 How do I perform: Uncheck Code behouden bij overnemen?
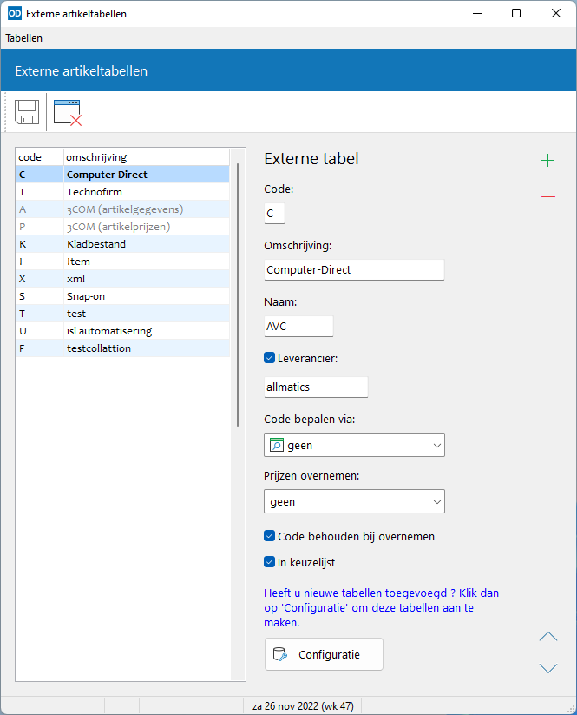tap(269, 536)
